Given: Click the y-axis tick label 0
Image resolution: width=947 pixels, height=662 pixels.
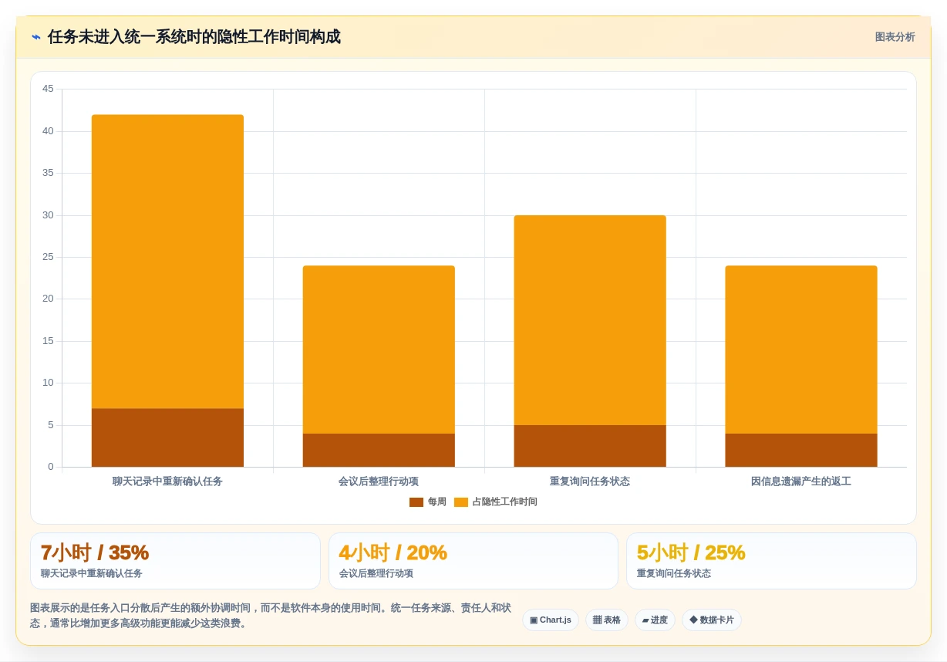Looking at the screenshot, I should click(x=51, y=467).
